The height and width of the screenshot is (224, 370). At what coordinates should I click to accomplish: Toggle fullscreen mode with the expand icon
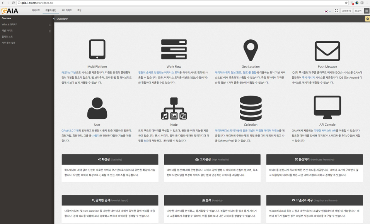[x=336, y=11]
